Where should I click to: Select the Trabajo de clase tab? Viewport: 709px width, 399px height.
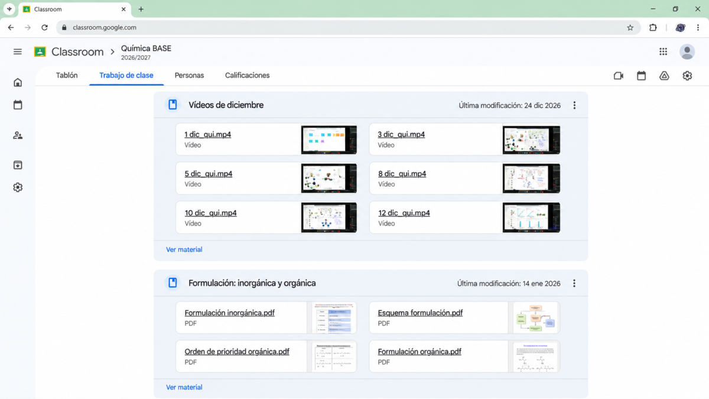pyautogui.click(x=126, y=76)
